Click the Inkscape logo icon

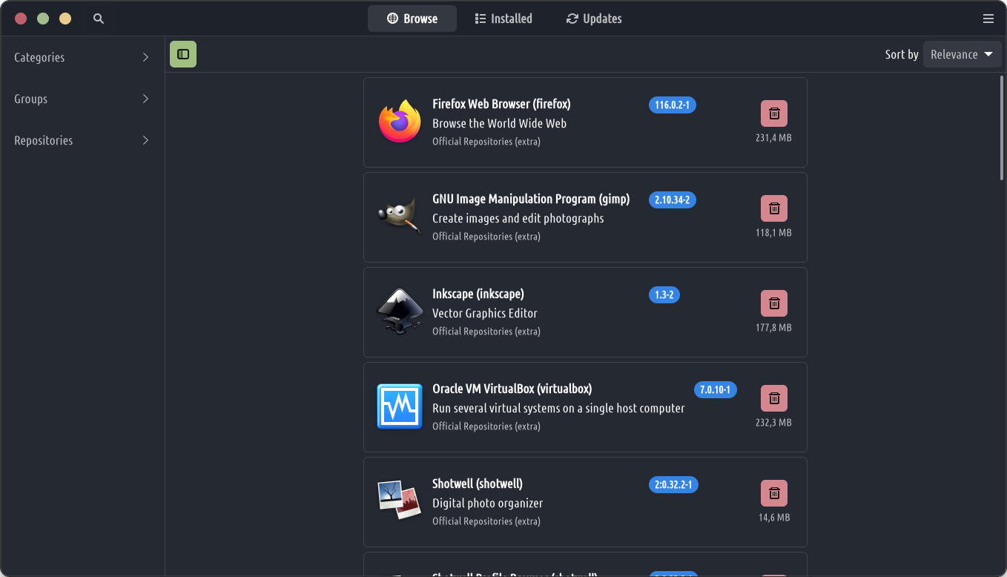[x=400, y=311]
